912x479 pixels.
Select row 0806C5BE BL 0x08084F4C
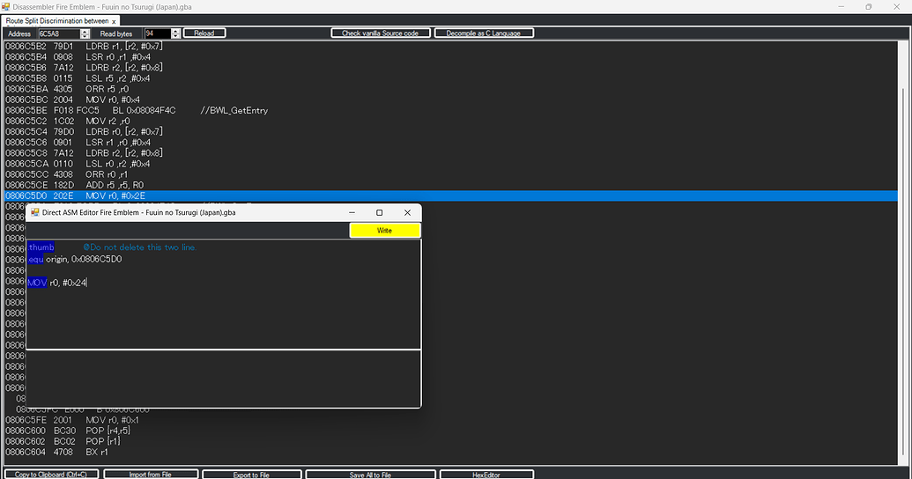[451, 110]
